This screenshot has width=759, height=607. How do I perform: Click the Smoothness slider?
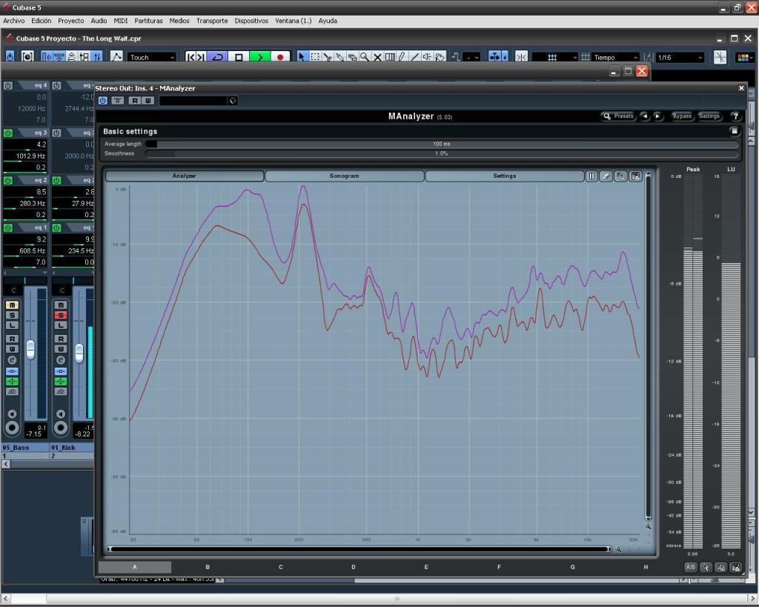pyautogui.click(x=441, y=154)
